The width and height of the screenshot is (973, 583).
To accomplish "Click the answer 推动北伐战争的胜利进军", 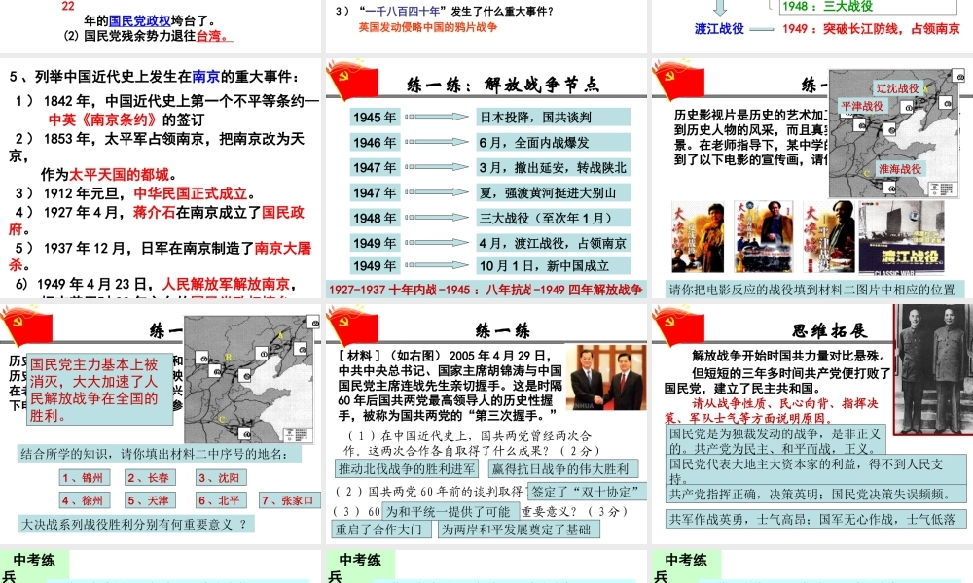I will point(408,469).
